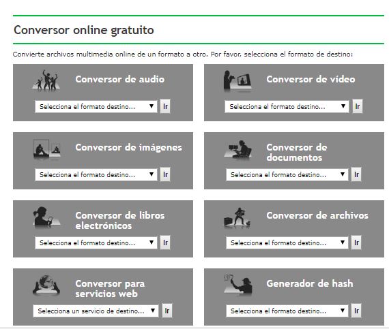Click the Conversor de vídeo heading
Screen dimensions: 389x329
(311, 79)
